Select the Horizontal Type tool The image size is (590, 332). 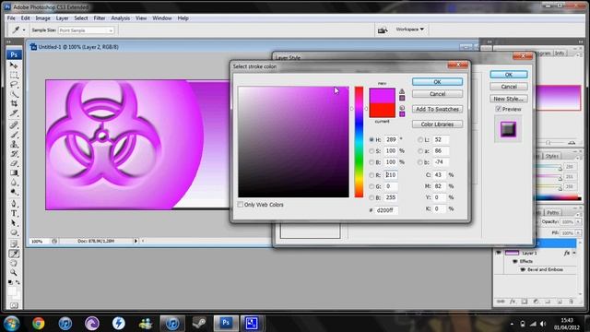pos(14,213)
